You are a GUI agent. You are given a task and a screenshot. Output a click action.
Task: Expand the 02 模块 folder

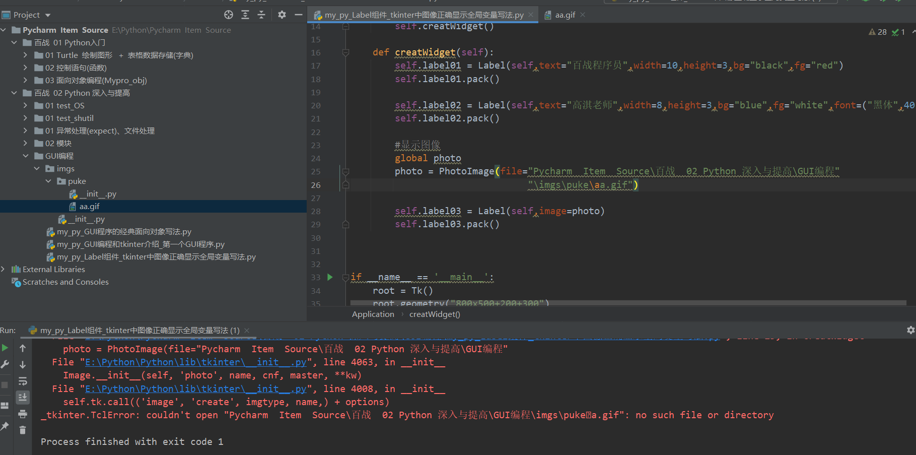26,144
